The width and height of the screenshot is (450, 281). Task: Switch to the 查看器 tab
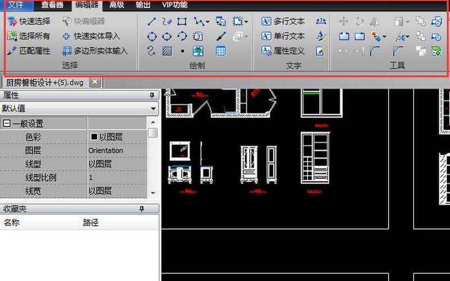point(52,5)
